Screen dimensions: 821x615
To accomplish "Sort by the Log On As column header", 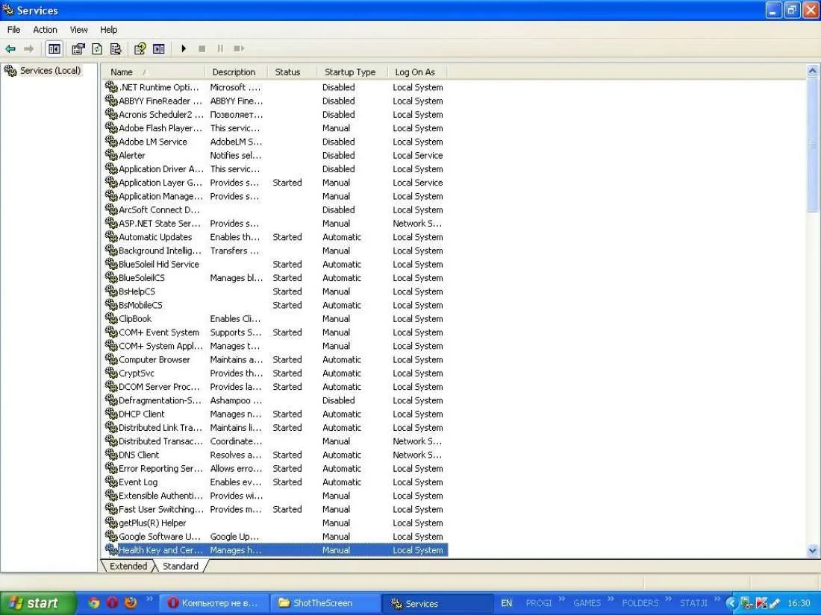I will point(418,72).
